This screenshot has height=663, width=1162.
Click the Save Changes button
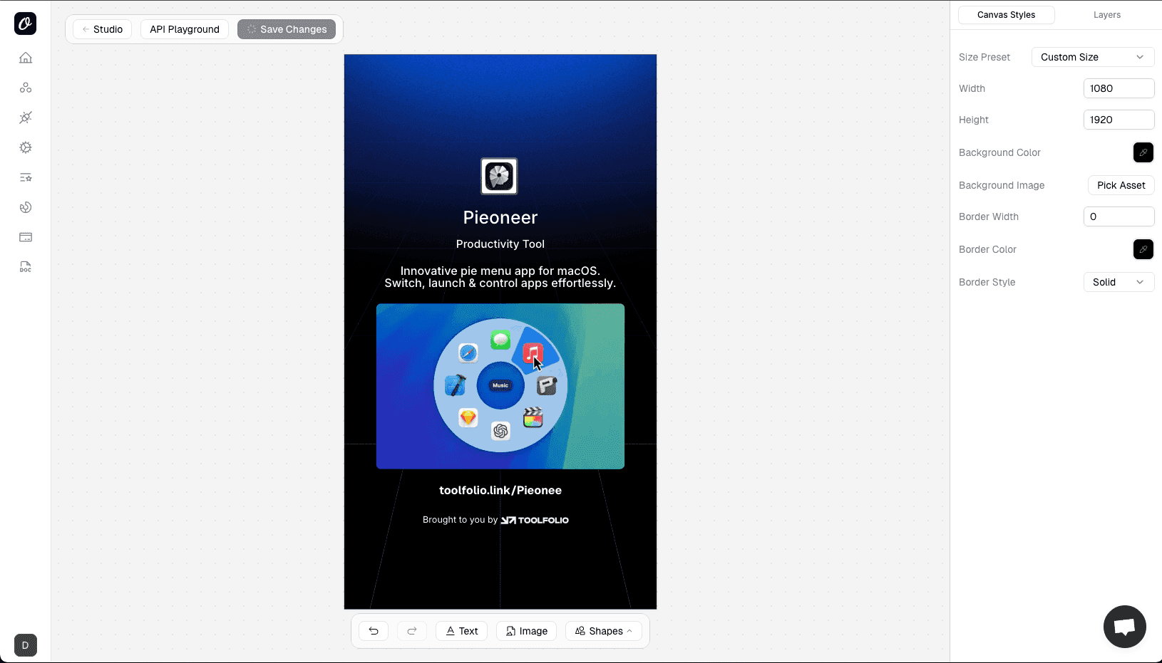point(287,29)
